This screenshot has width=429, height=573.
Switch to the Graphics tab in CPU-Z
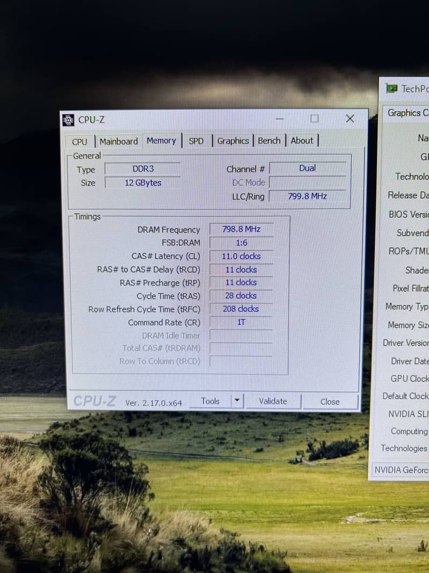[233, 141]
